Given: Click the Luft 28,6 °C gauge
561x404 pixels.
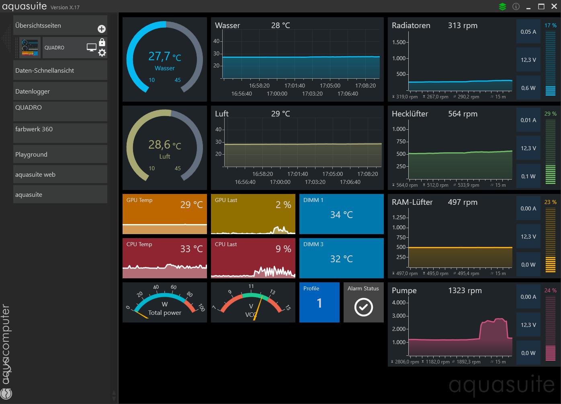Looking at the screenshot, I should coord(165,148).
